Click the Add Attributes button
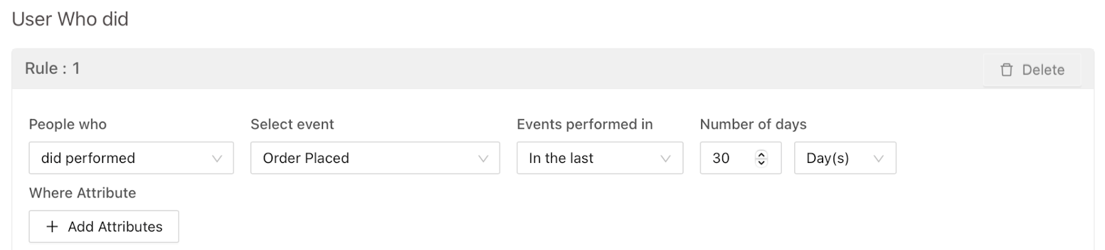 [x=104, y=227]
